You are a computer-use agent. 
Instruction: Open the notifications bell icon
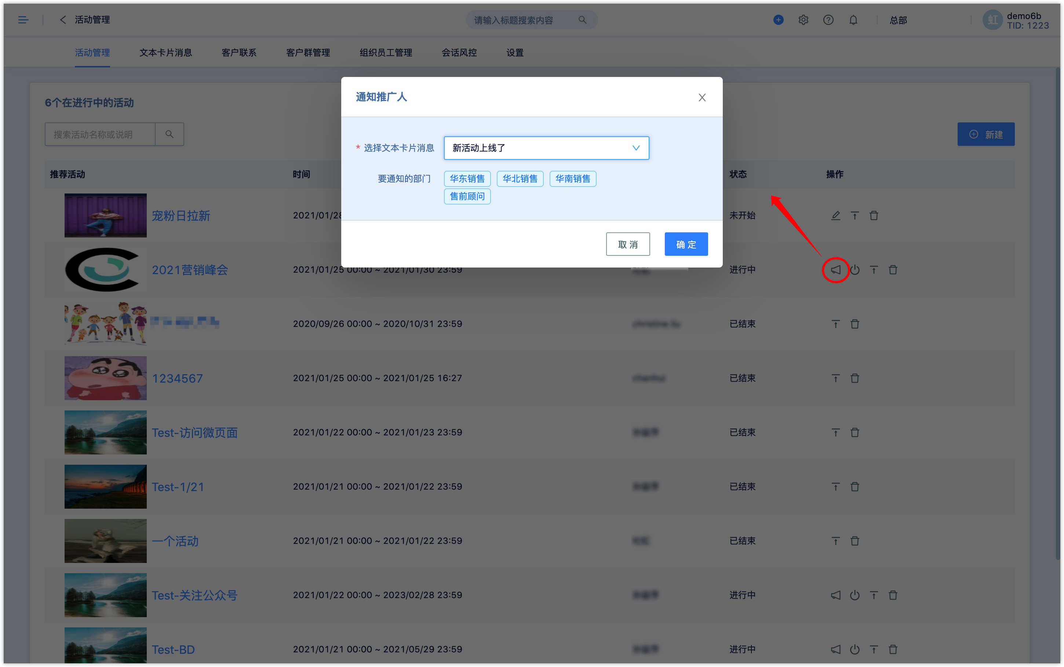(x=853, y=20)
